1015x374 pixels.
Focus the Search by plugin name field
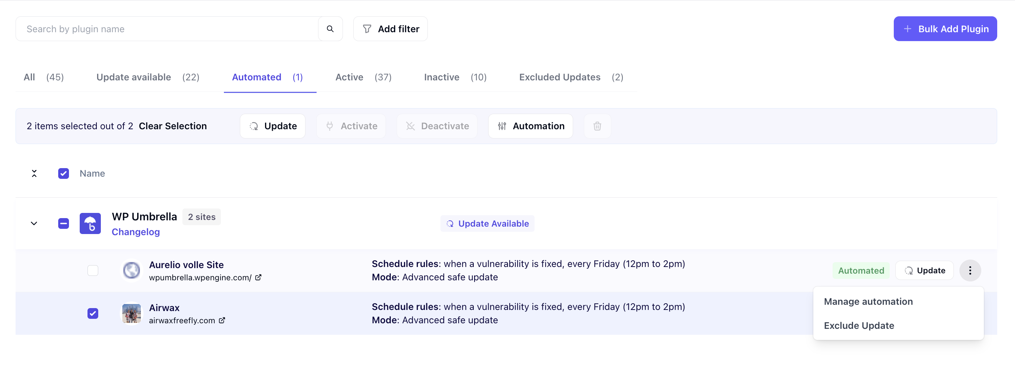167,29
